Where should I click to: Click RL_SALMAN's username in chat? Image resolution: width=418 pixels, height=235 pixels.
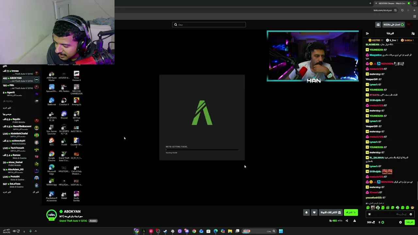pyautogui.click(x=377, y=158)
